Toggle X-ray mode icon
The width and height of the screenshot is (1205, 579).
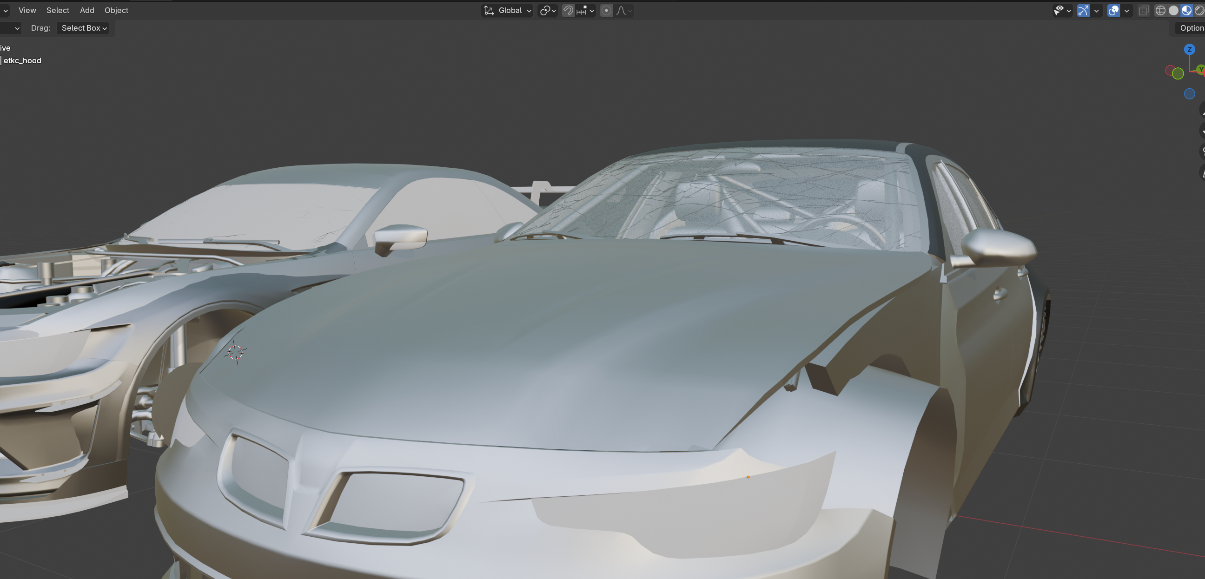point(1143,10)
